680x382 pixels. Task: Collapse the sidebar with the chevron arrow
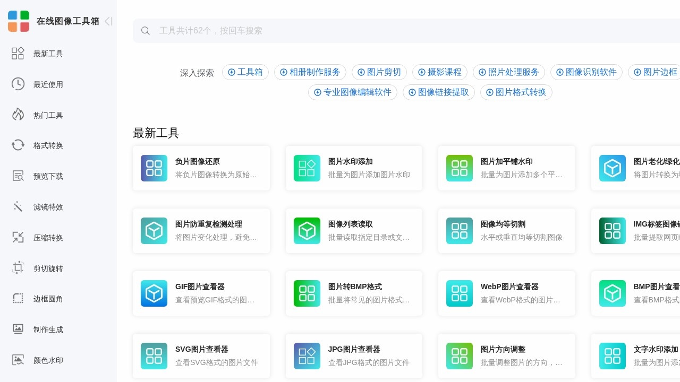point(108,21)
